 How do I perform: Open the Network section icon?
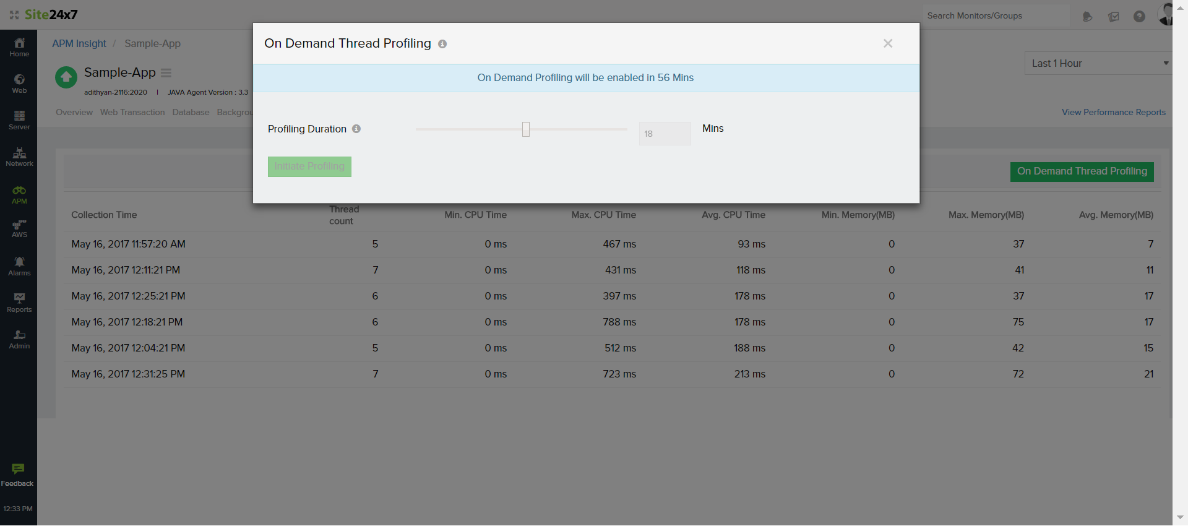click(x=19, y=157)
